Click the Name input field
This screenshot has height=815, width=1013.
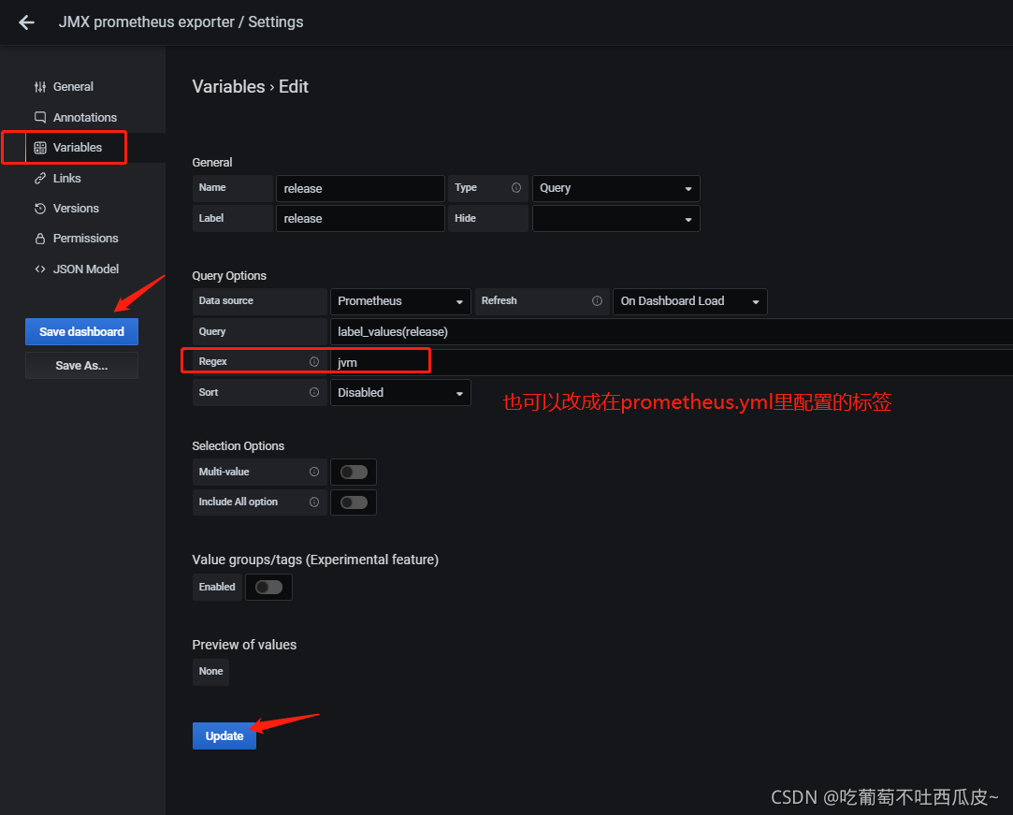tap(360, 188)
